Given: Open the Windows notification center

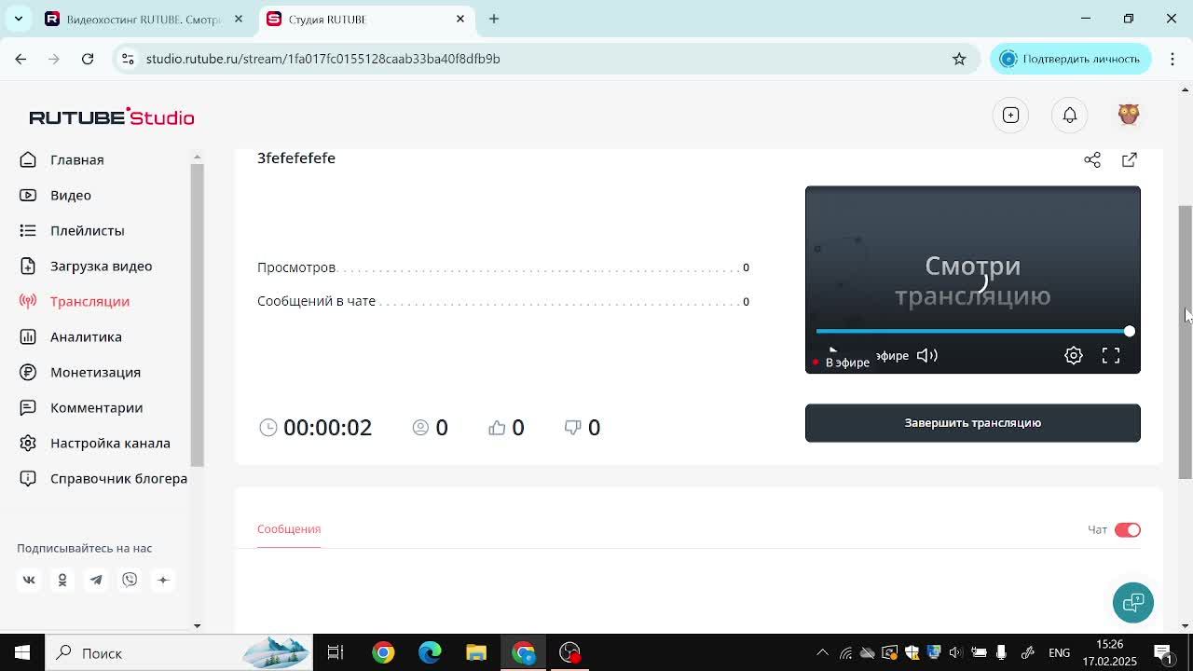Looking at the screenshot, I should tap(1163, 653).
